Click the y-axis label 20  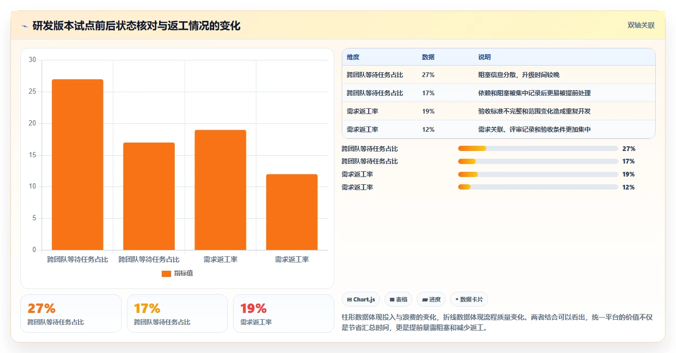tap(32, 123)
